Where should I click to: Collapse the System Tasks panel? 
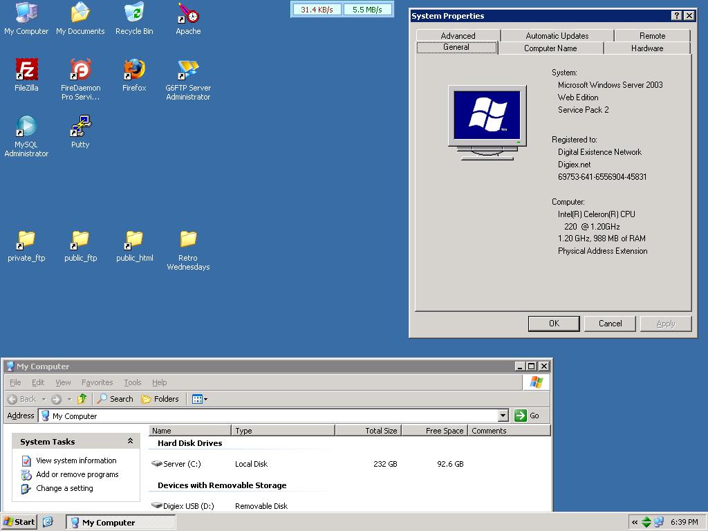pyautogui.click(x=130, y=441)
